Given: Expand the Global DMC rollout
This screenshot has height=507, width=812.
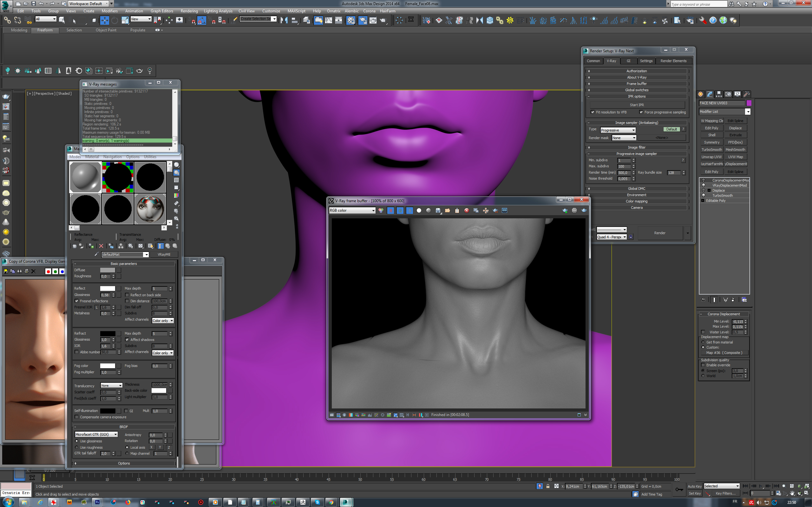Looking at the screenshot, I should click(637, 189).
